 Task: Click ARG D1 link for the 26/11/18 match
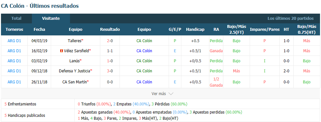coord(14,82)
